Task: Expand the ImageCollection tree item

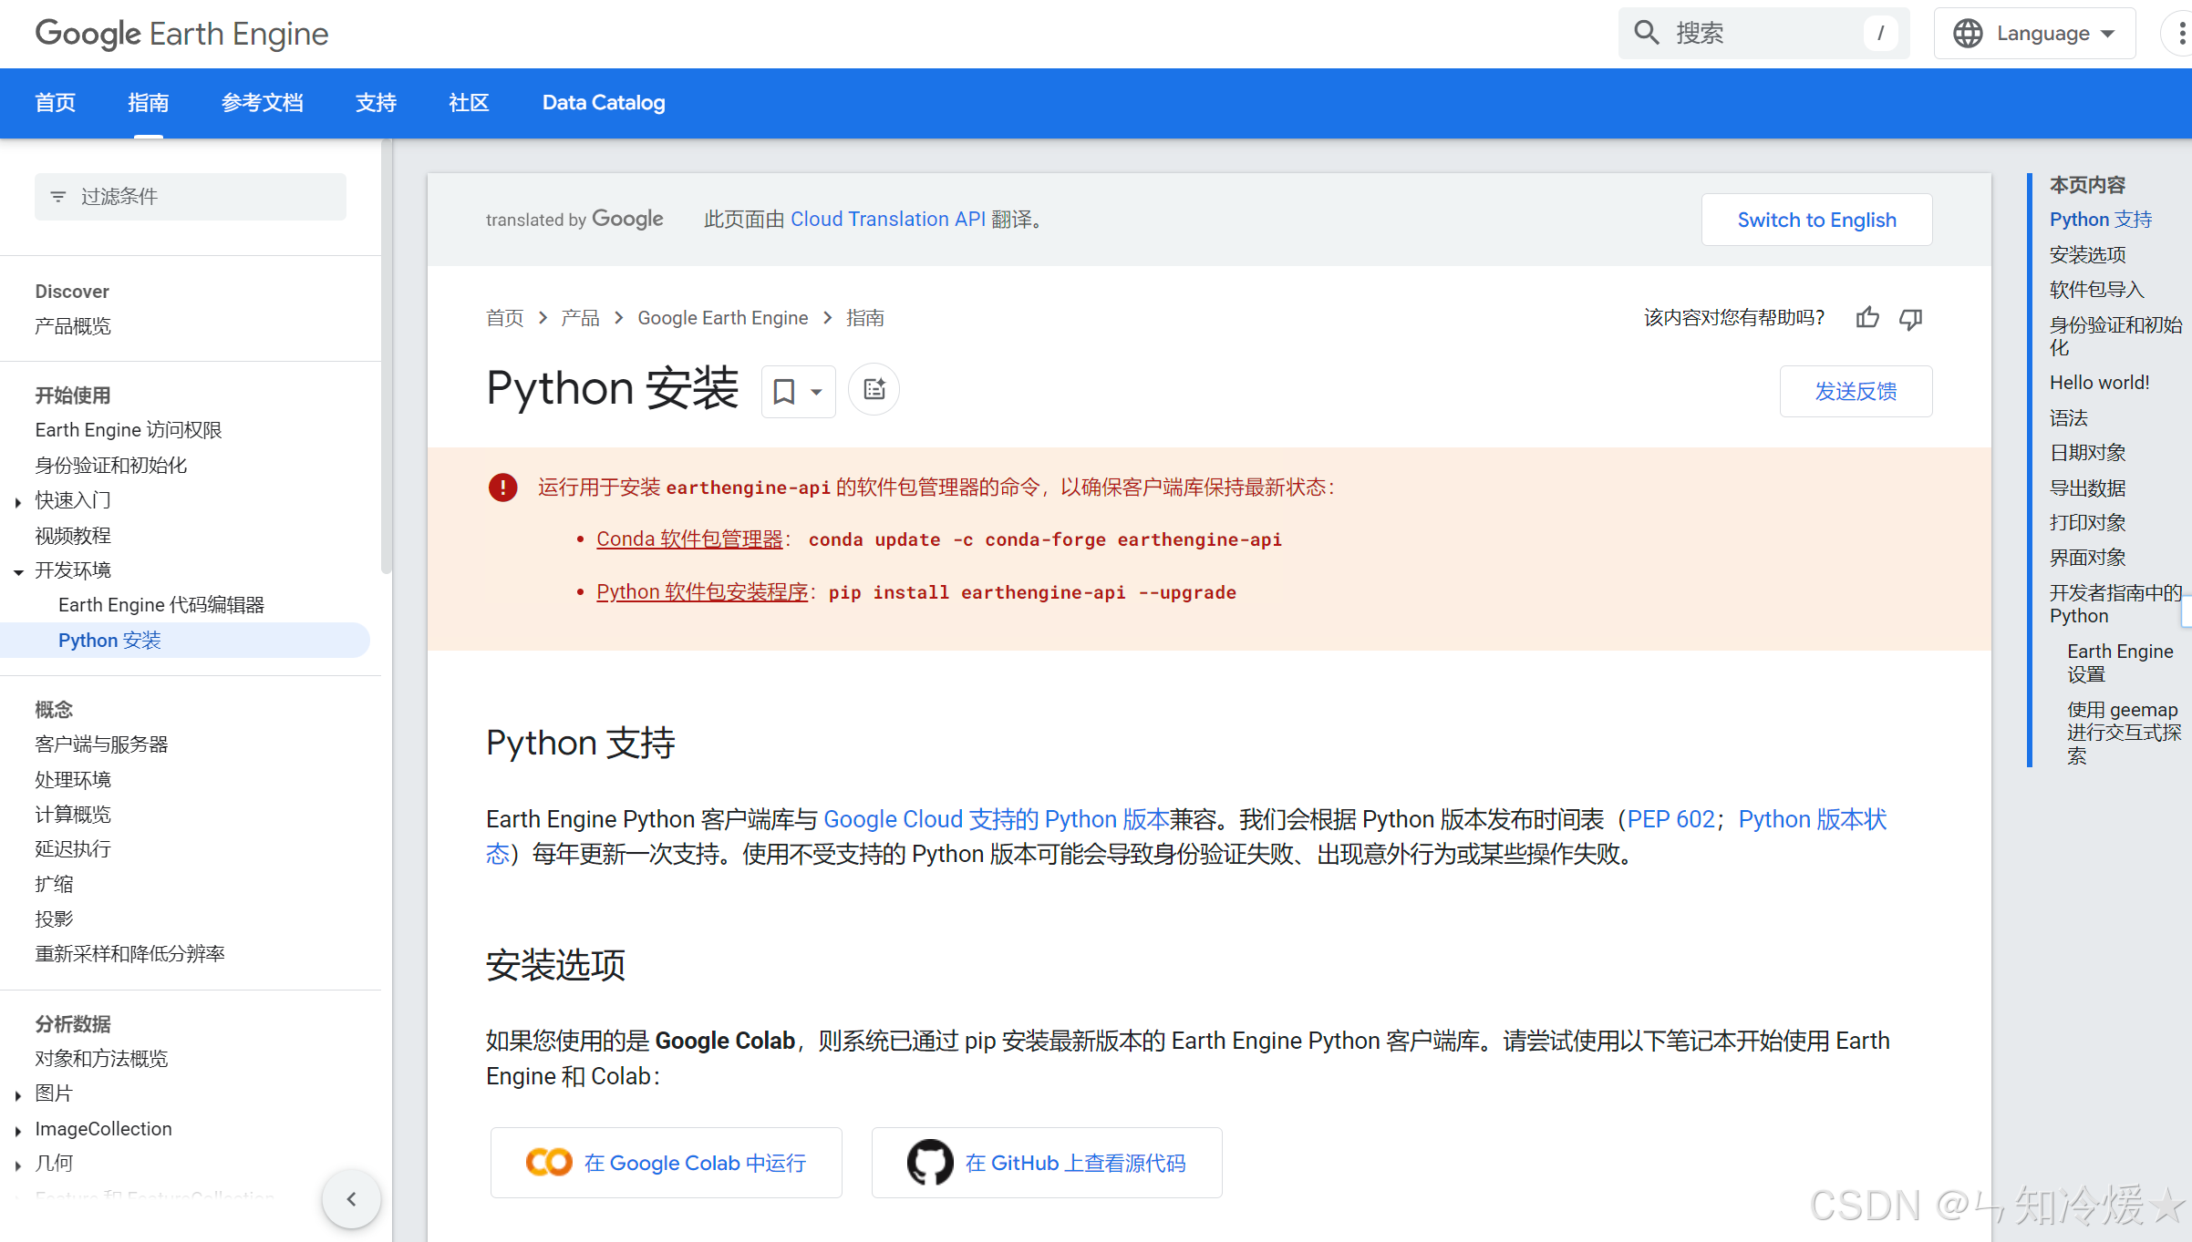Action: [x=18, y=1131]
